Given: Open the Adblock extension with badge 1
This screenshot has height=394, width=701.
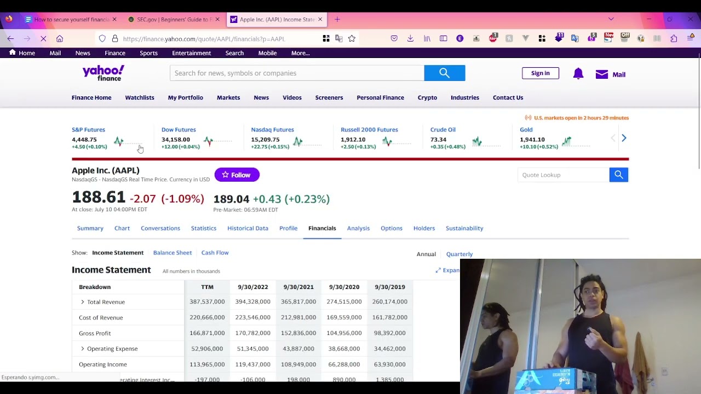Looking at the screenshot, I should [493, 38].
